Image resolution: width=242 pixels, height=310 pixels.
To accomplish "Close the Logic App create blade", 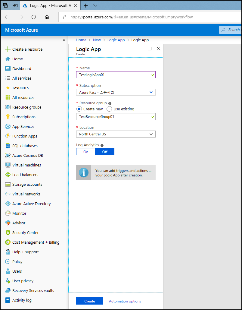I will click(x=159, y=49).
